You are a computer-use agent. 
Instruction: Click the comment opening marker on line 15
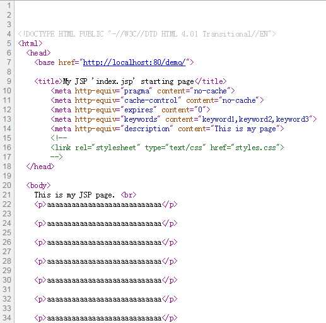[59, 138]
